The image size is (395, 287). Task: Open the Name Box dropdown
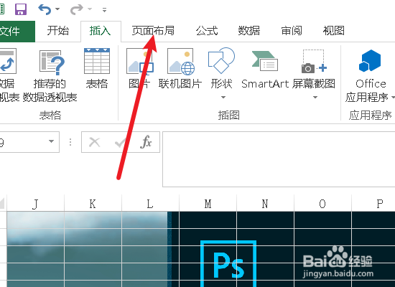(52, 141)
